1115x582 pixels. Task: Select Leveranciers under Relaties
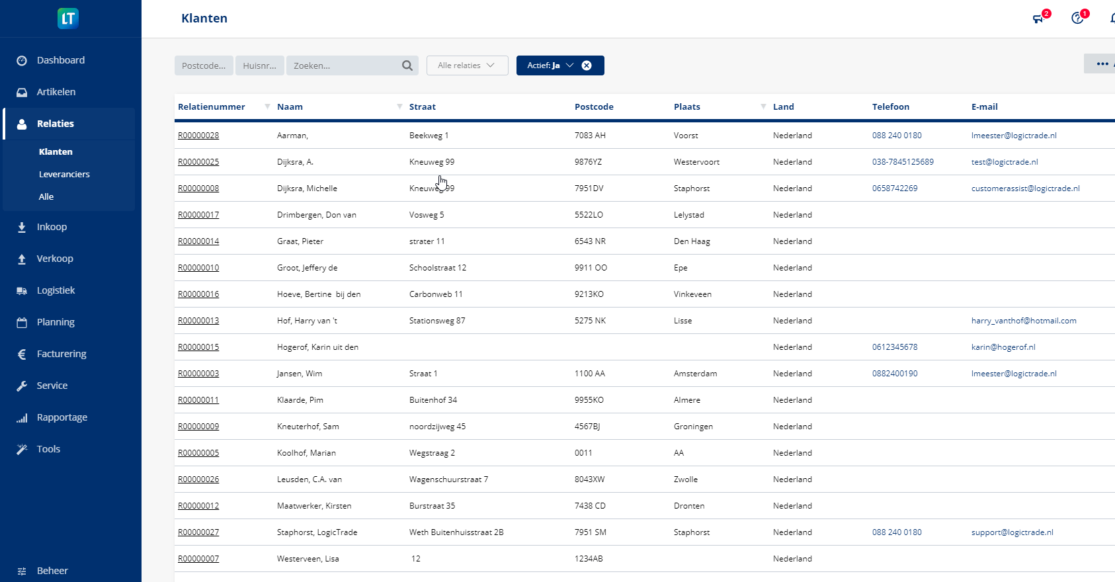tap(64, 175)
